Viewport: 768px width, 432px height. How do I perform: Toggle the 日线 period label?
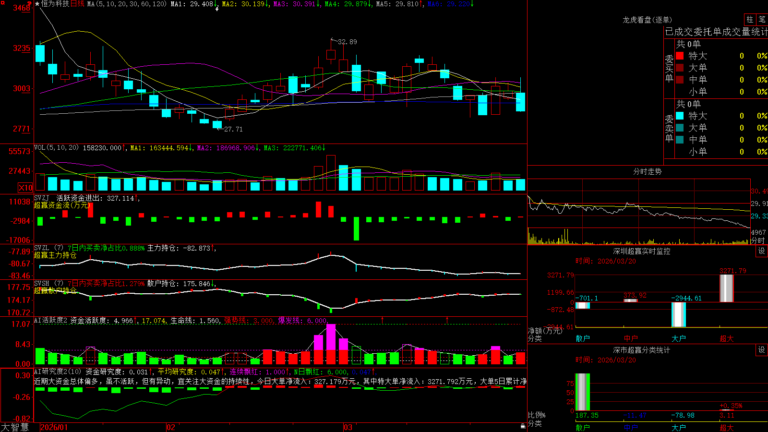tap(77, 4)
